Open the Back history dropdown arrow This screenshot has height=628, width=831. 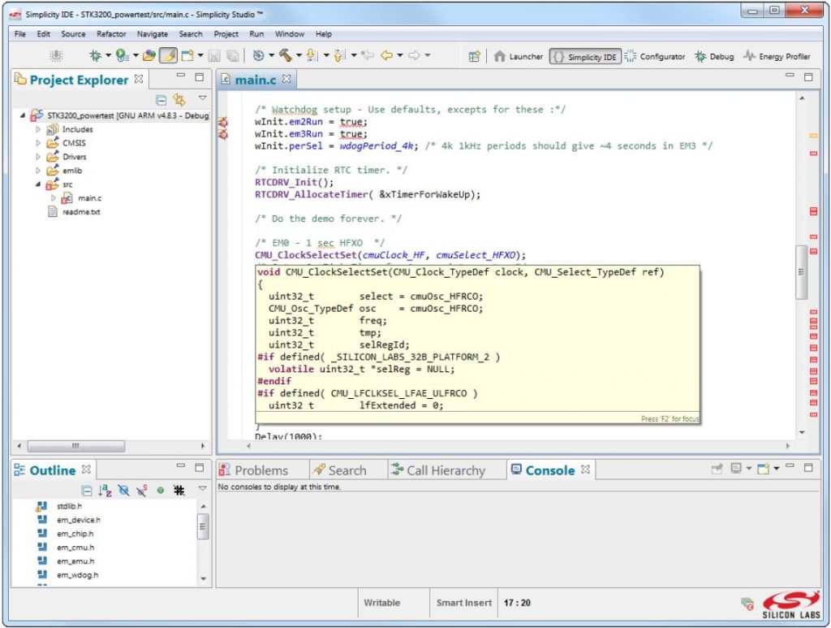pyautogui.click(x=400, y=55)
